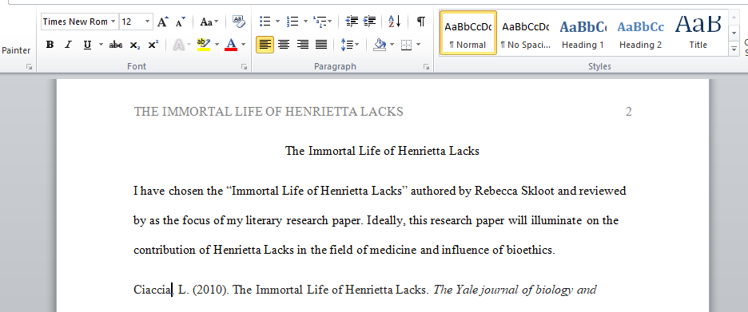Toggle underline formatting
The height and width of the screenshot is (312, 748).
tap(87, 45)
